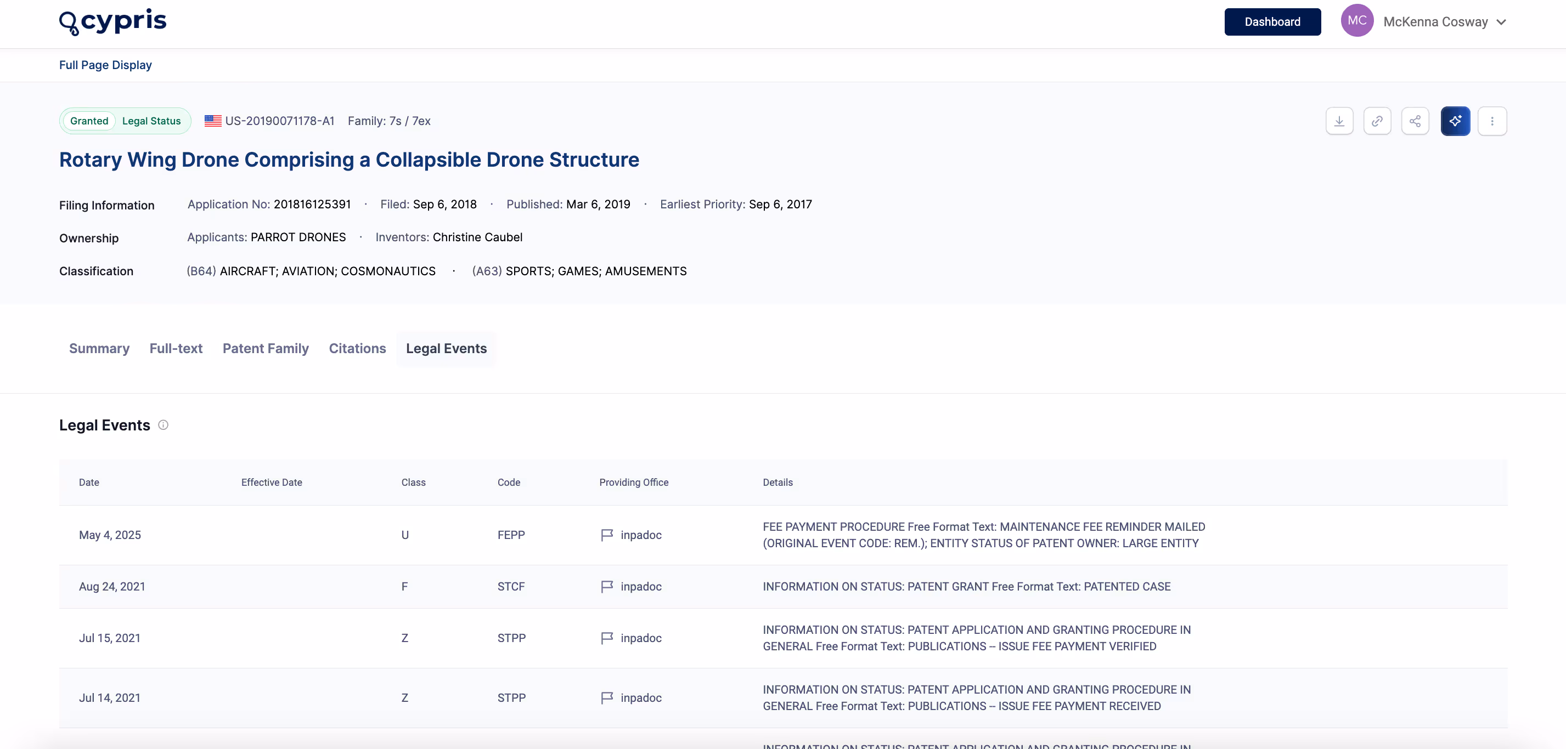Copy the patent link icon
1566x749 pixels.
point(1377,121)
